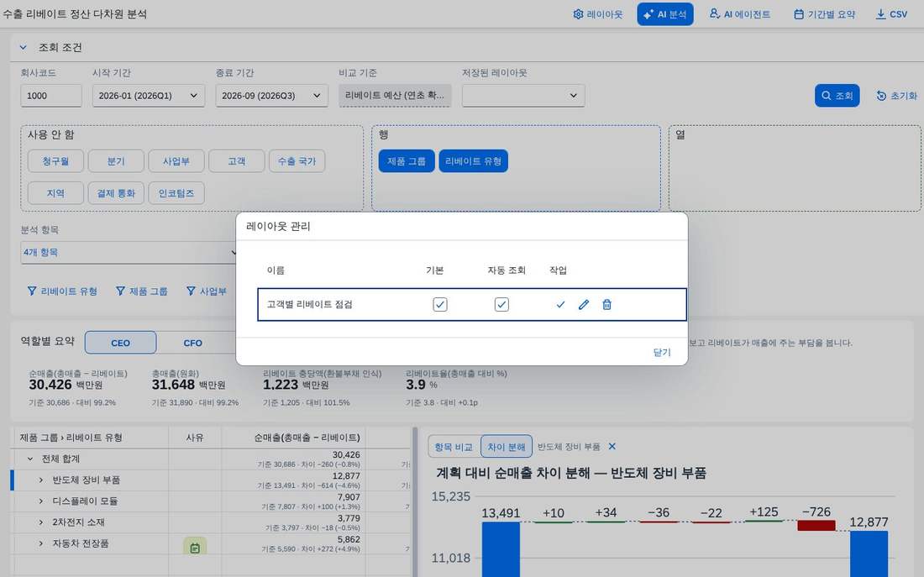The width and height of the screenshot is (924, 577).
Task: Click the AI 분석 button
Action: tap(664, 14)
